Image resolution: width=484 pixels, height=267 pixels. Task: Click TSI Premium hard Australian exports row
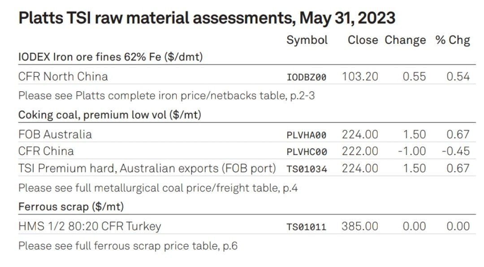[x=147, y=168]
